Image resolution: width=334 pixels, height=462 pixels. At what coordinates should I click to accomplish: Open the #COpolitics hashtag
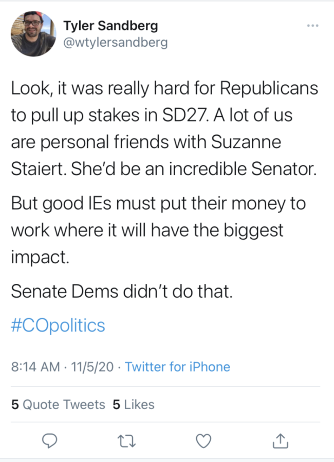[58, 325]
